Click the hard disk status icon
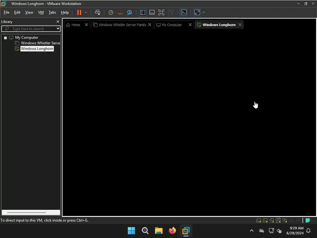 point(258,220)
